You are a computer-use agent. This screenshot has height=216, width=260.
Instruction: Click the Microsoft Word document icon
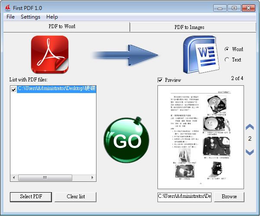(201, 55)
